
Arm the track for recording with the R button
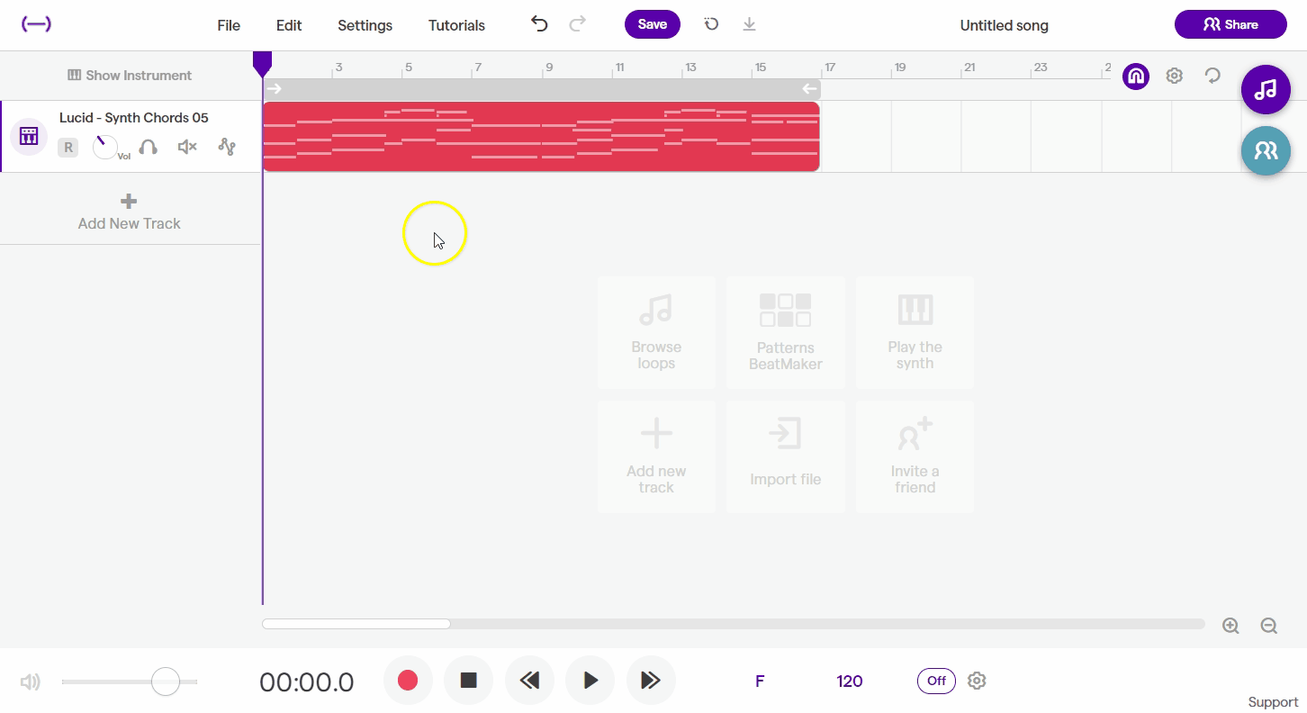click(x=68, y=147)
